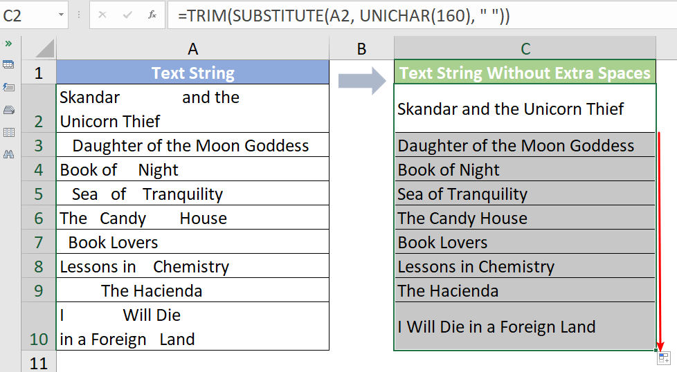The width and height of the screenshot is (677, 372).
Task: Confirm formula with checkmark icon
Action: point(127,15)
